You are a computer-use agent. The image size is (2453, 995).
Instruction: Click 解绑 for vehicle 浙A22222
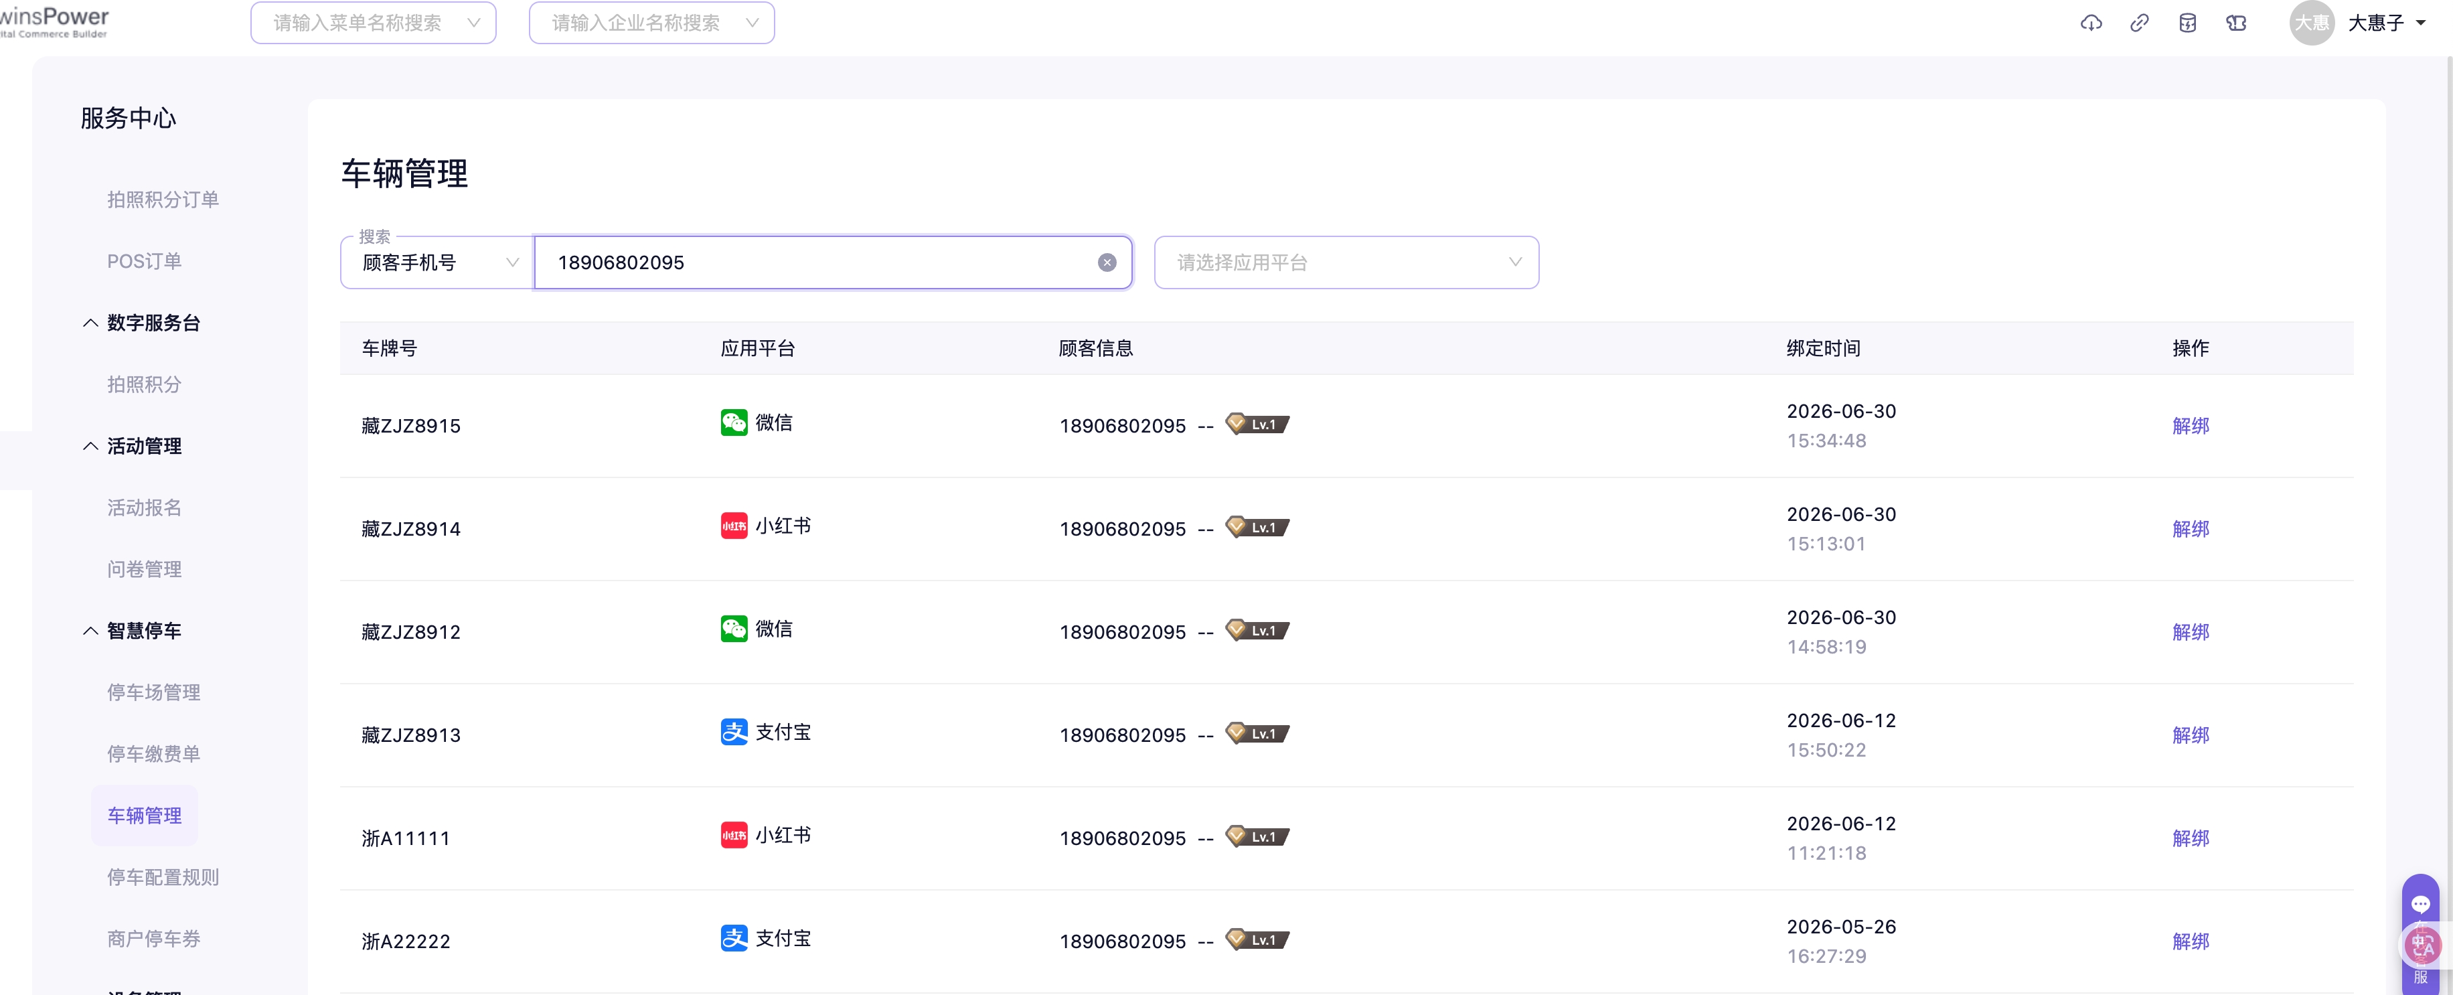pyautogui.click(x=2190, y=941)
